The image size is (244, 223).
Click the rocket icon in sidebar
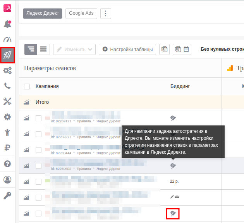(7, 55)
